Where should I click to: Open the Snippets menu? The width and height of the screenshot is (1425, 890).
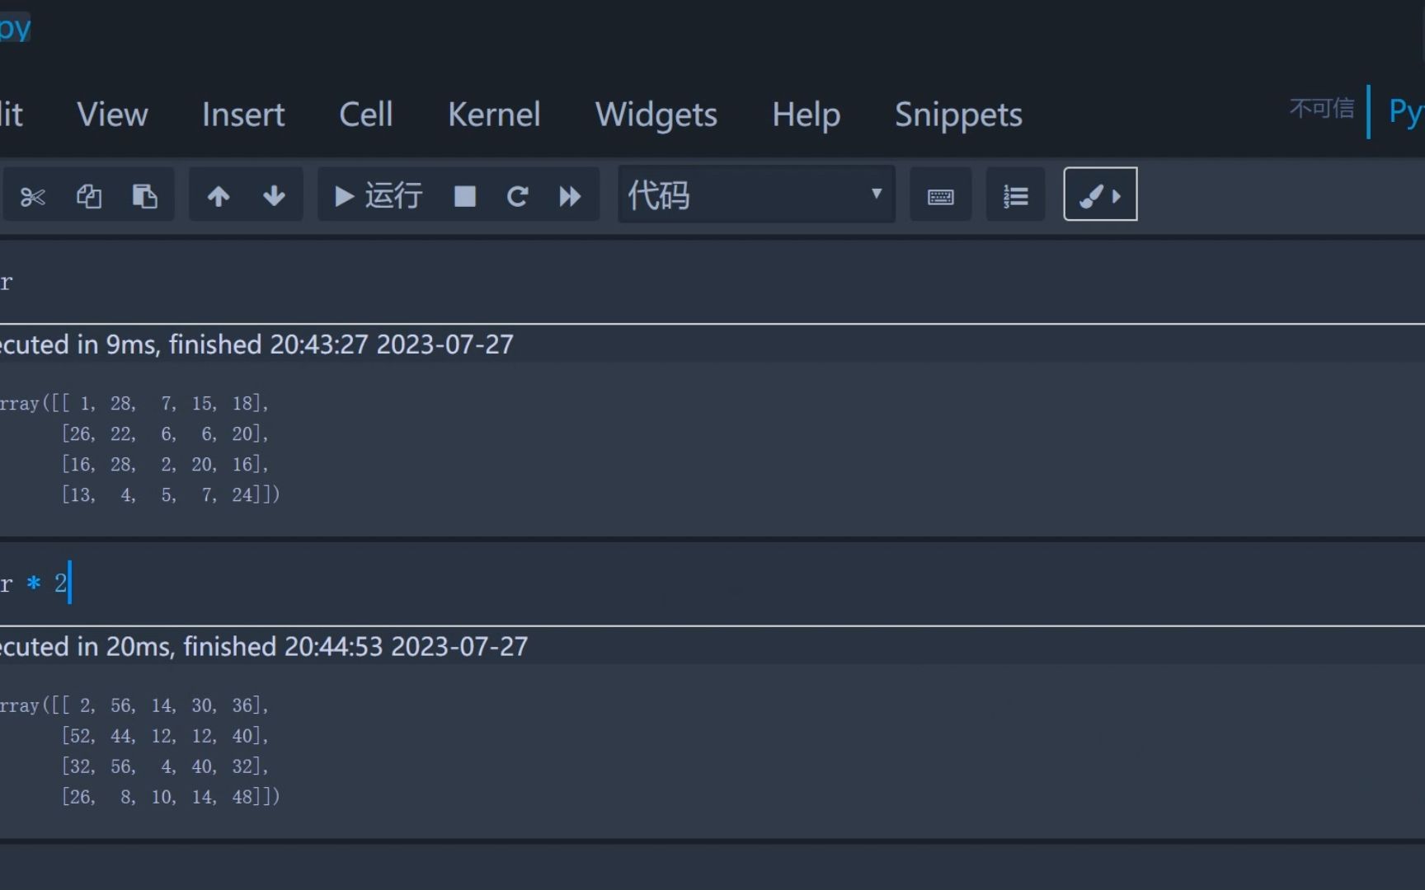[x=958, y=115]
